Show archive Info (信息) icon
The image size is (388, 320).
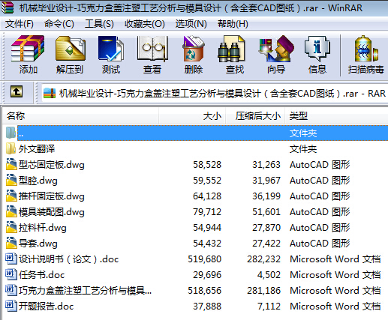tap(317, 49)
